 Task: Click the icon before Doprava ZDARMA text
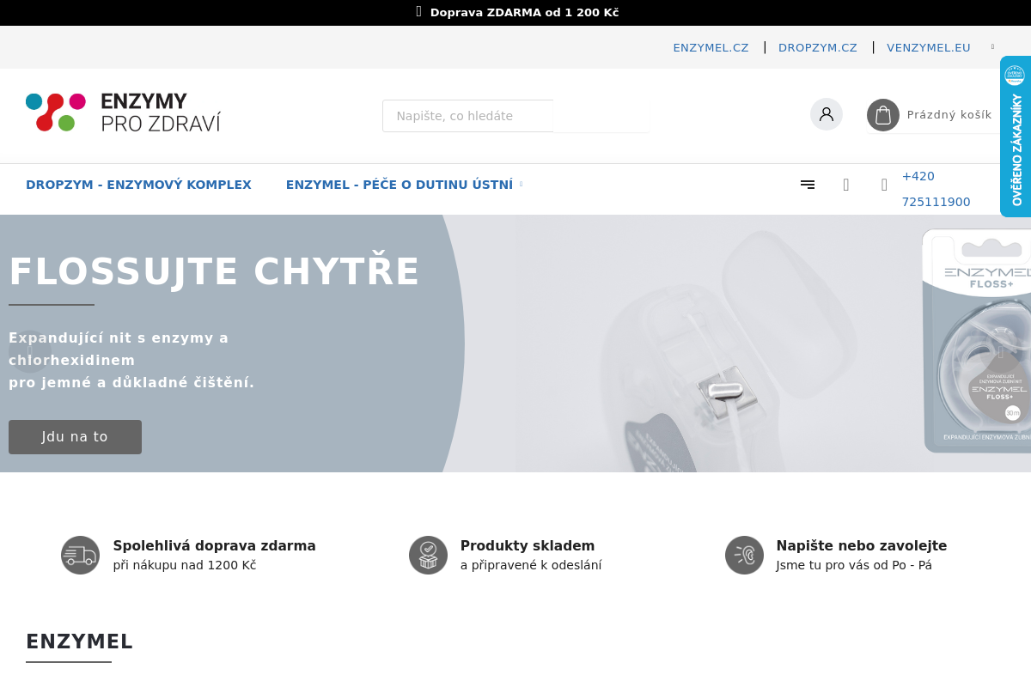coord(419,12)
